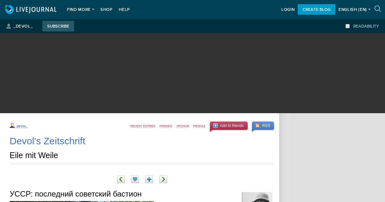The image size is (385, 202).
Task: Go to next entry arrow icon
Action: (x=163, y=179)
